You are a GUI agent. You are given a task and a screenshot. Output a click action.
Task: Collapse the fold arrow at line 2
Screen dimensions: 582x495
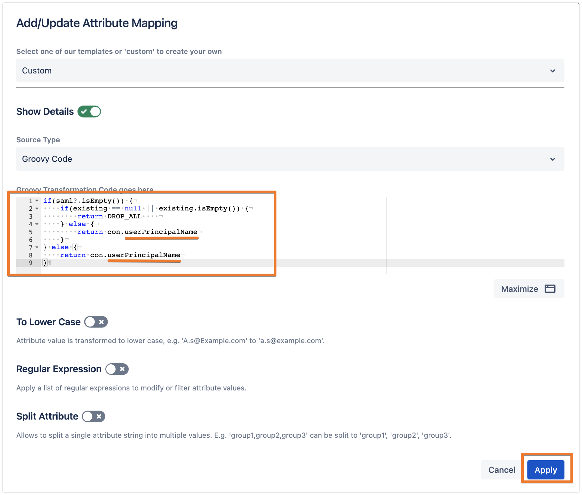(37, 208)
